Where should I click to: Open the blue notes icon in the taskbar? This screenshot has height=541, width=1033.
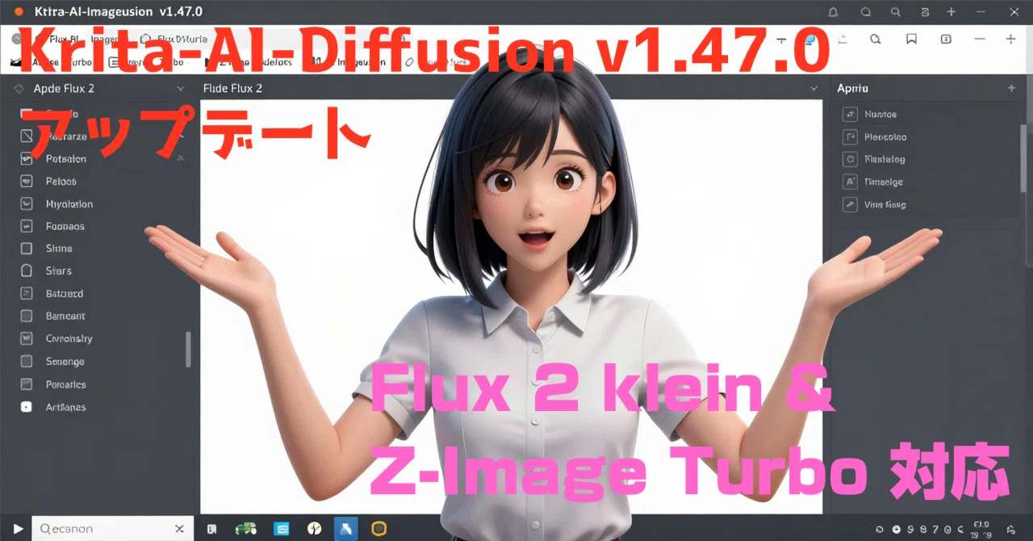[x=282, y=529]
